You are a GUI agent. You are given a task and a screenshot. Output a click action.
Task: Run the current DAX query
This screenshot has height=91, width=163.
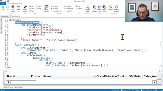click(3, 8)
